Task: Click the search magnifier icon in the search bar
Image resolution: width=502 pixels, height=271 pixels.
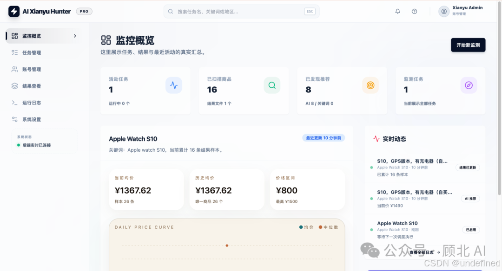Action: [x=171, y=12]
